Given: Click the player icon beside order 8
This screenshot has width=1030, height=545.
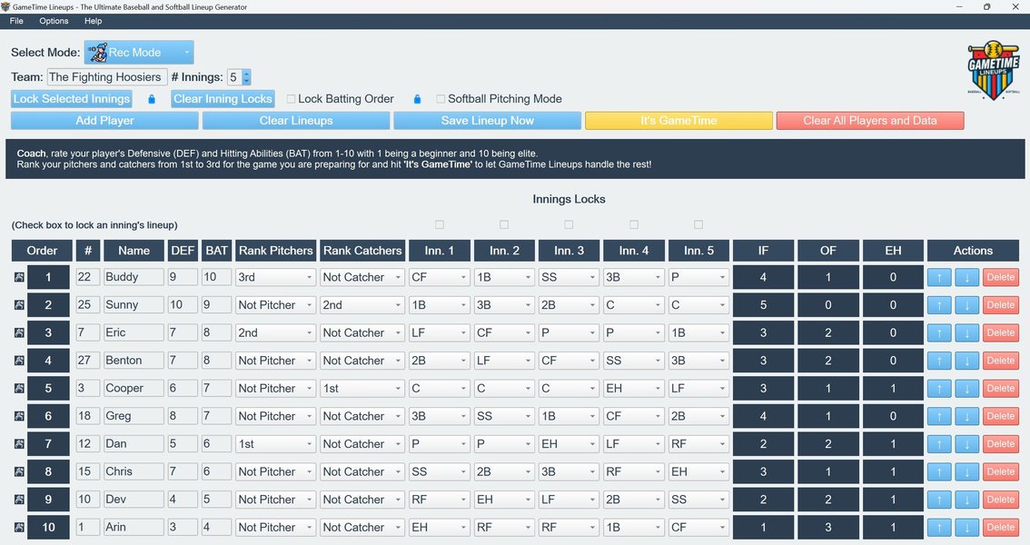Looking at the screenshot, I should pyautogui.click(x=19, y=471).
